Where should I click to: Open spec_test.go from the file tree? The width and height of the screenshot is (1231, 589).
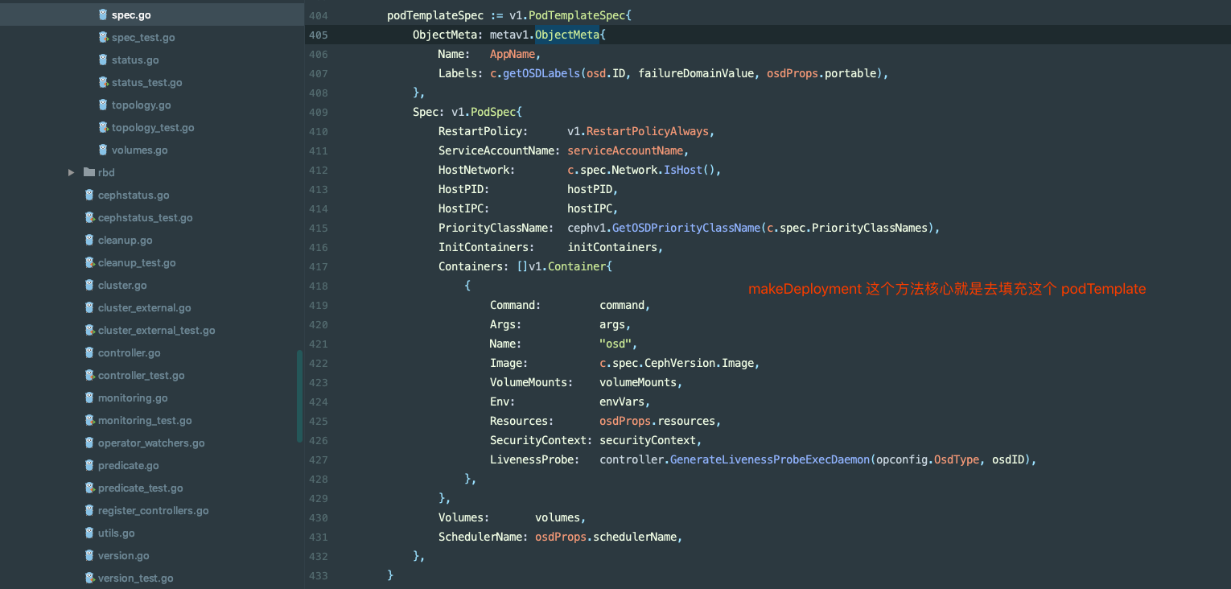click(142, 38)
